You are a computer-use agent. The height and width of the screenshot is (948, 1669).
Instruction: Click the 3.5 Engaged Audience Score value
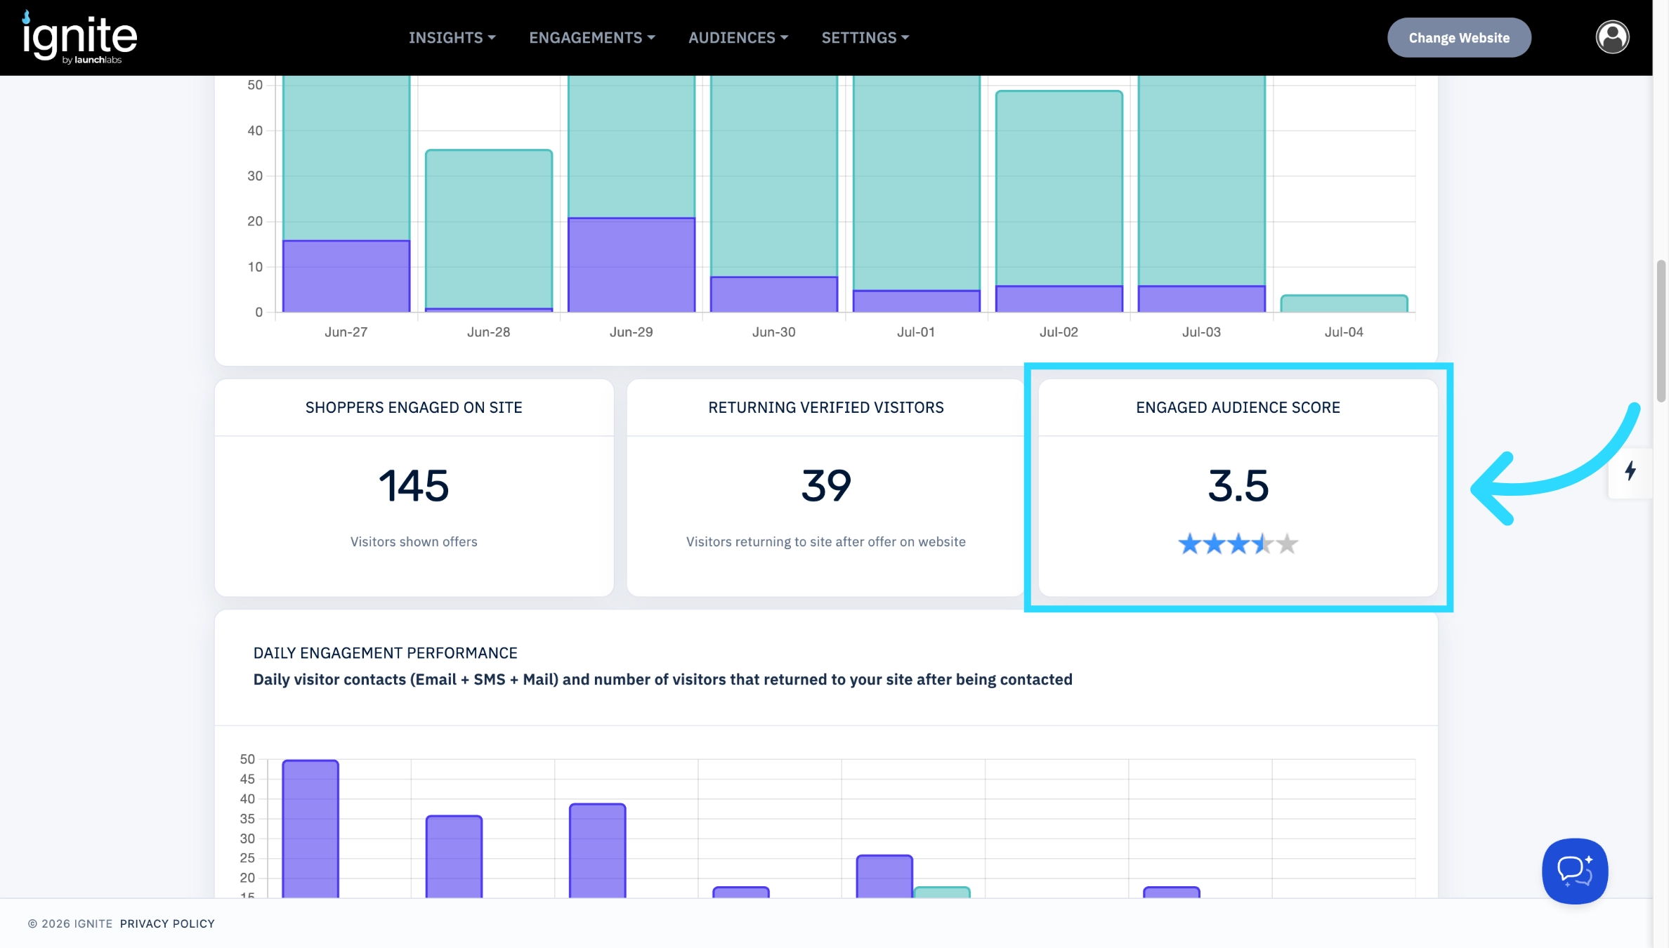(x=1238, y=485)
